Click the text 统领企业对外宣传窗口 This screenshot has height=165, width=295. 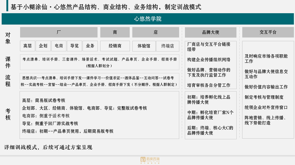click(266, 107)
